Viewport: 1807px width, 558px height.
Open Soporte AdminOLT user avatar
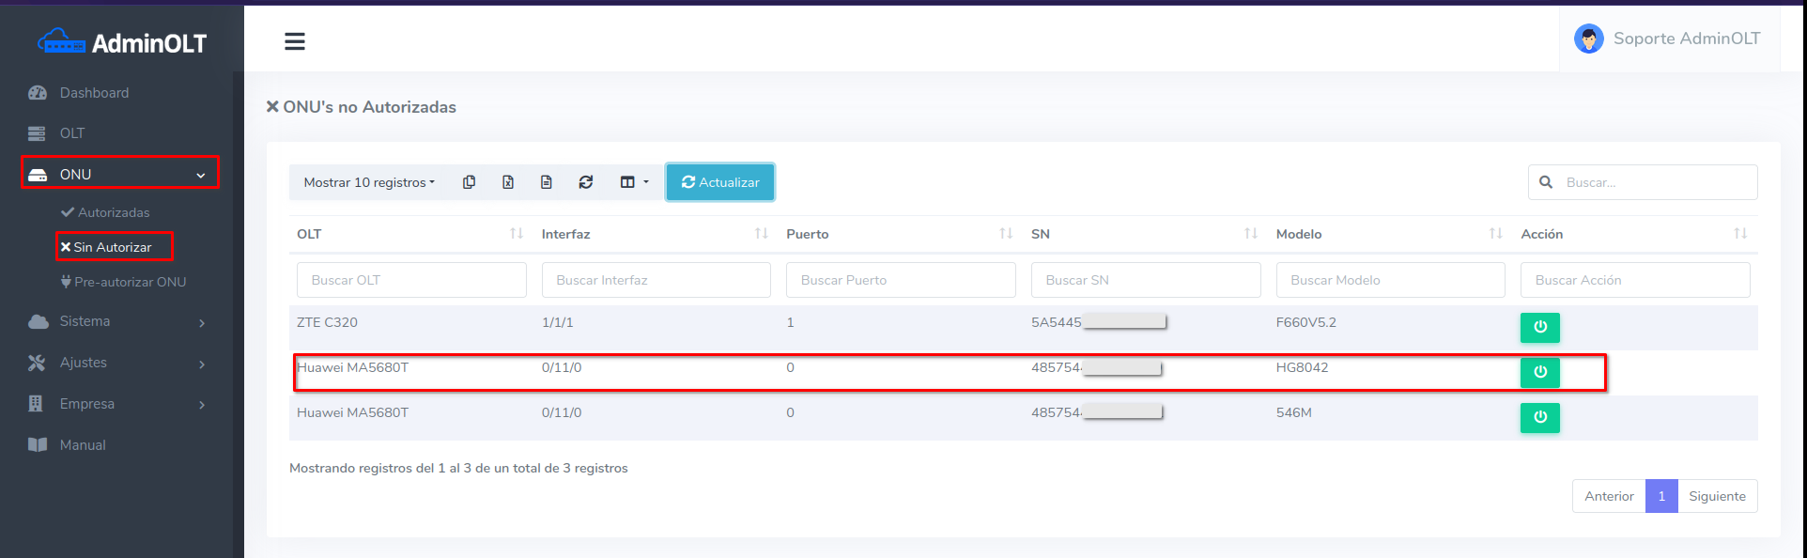tap(1588, 39)
